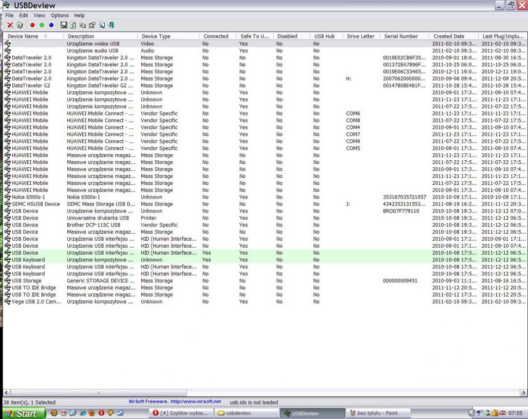Viewport: 528px width, 419px height.
Task: Click the red dot disconnect devices icon
Action: pyautogui.click(x=32, y=25)
